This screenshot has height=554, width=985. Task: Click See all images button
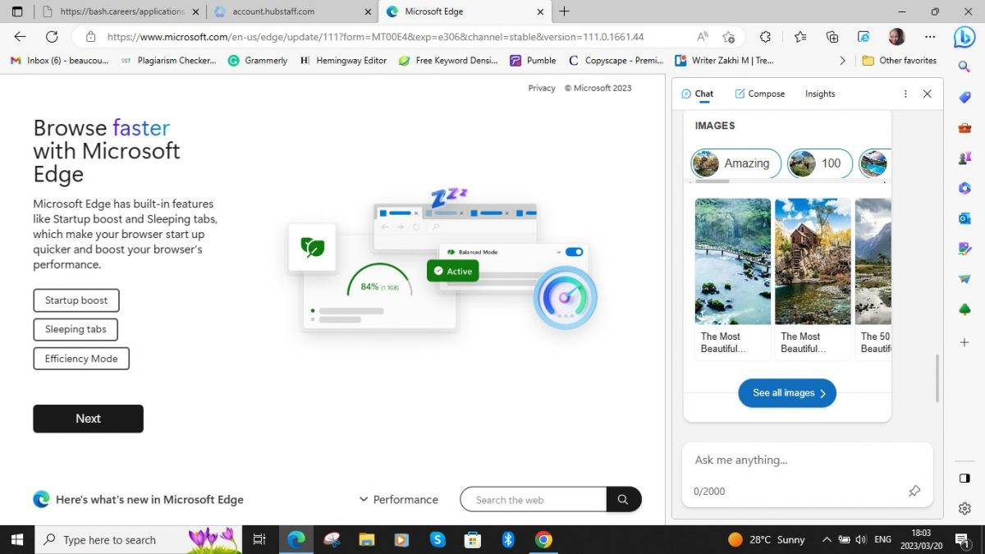[787, 393]
